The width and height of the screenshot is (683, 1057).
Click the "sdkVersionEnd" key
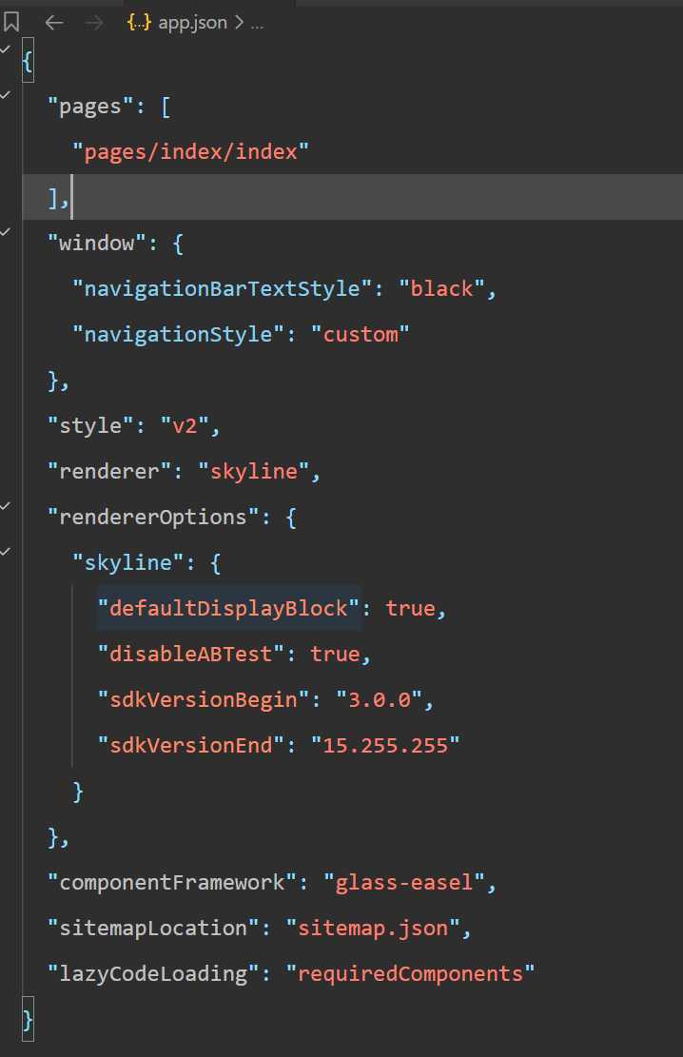tap(191, 746)
